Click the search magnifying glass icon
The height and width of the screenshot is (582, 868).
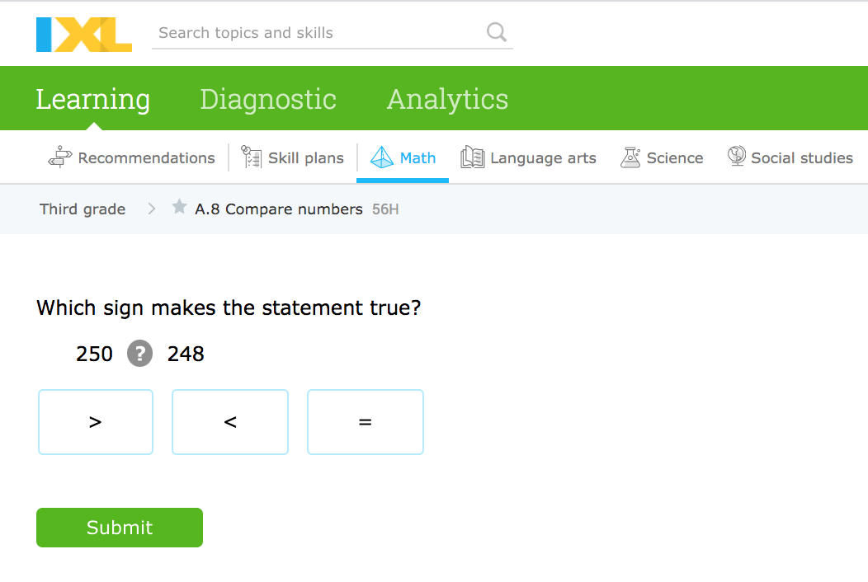pyautogui.click(x=497, y=32)
